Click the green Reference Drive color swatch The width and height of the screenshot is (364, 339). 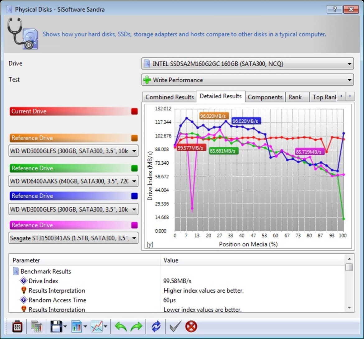point(134,168)
